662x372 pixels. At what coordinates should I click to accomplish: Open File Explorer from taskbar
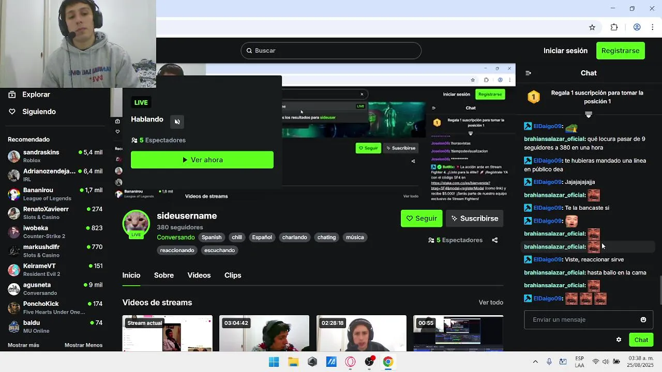click(293, 362)
